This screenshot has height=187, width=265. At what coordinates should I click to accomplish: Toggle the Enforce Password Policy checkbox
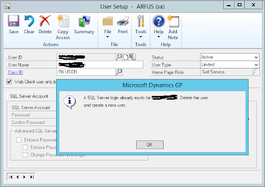(19, 140)
